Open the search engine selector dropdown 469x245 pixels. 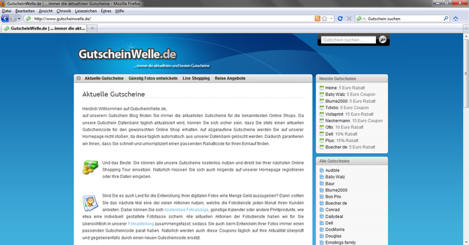(x=360, y=19)
